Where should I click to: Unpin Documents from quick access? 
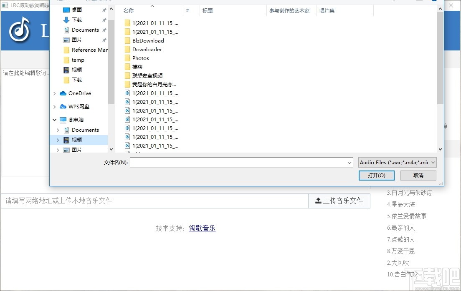coord(104,30)
